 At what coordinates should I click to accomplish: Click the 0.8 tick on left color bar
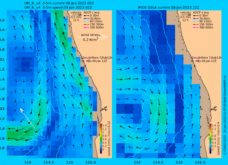pos(104,136)
